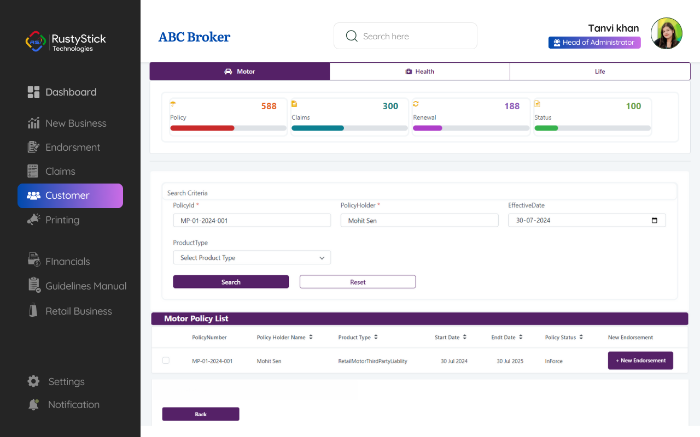Switch to the Life tab
This screenshot has height=437, width=700.
(600, 72)
